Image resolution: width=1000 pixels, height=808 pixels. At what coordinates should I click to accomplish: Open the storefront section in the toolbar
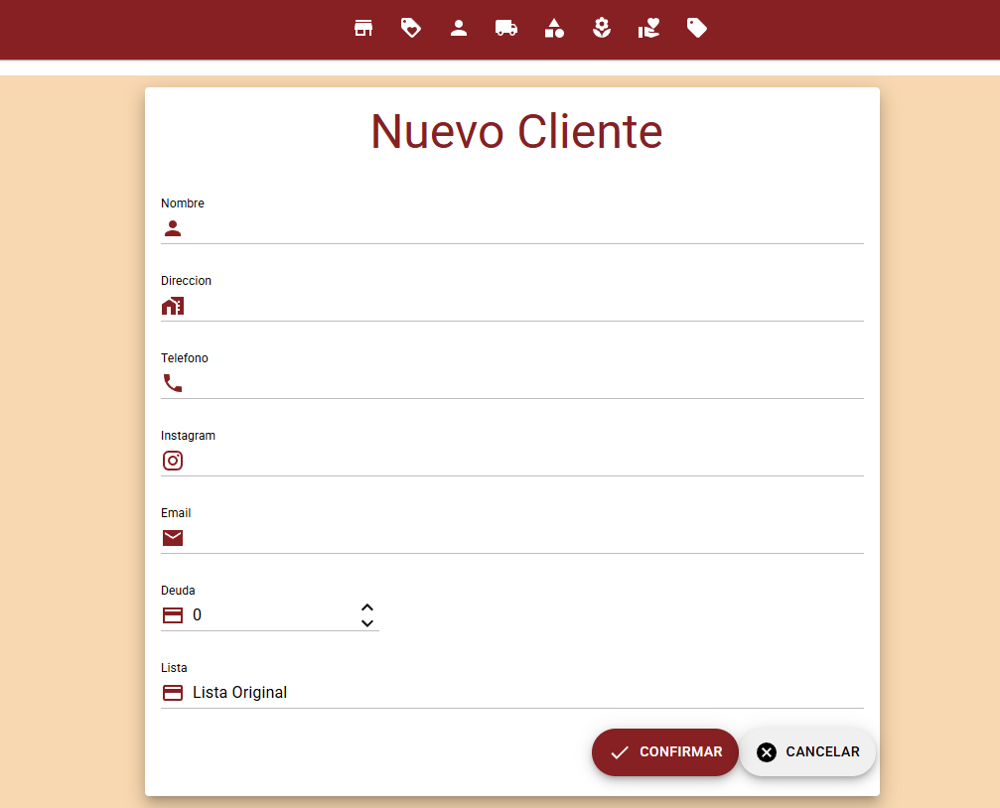(x=363, y=28)
